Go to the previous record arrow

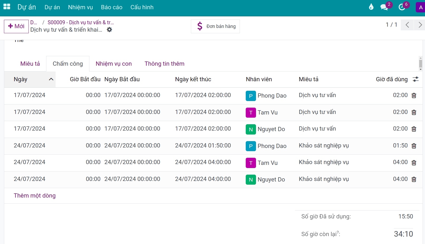pos(407,25)
